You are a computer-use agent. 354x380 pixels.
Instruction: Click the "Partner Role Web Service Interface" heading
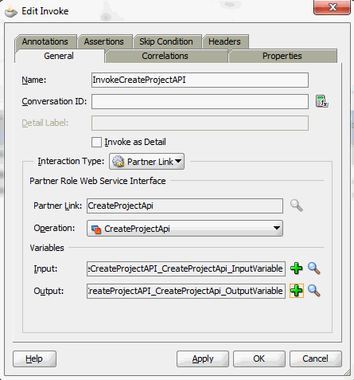(98, 181)
